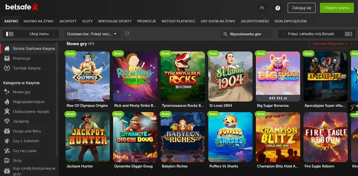Image resolution: width=358 pixels, height=176 pixels.
Task: Click the diamond icon next to Jackpoty
Action: click(x=7, y=121)
